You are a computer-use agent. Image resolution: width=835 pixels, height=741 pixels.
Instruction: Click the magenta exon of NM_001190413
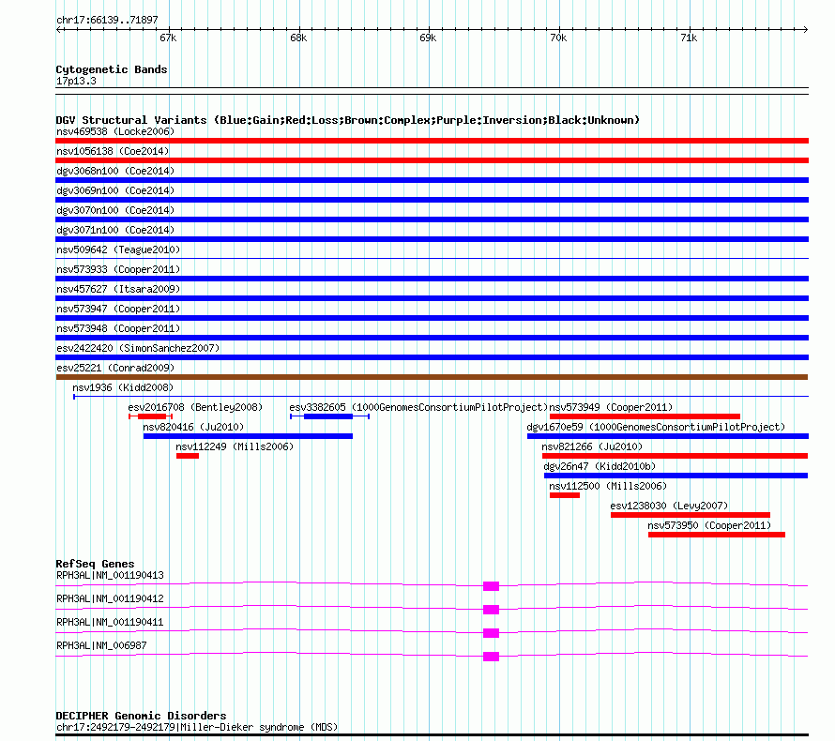point(491,586)
